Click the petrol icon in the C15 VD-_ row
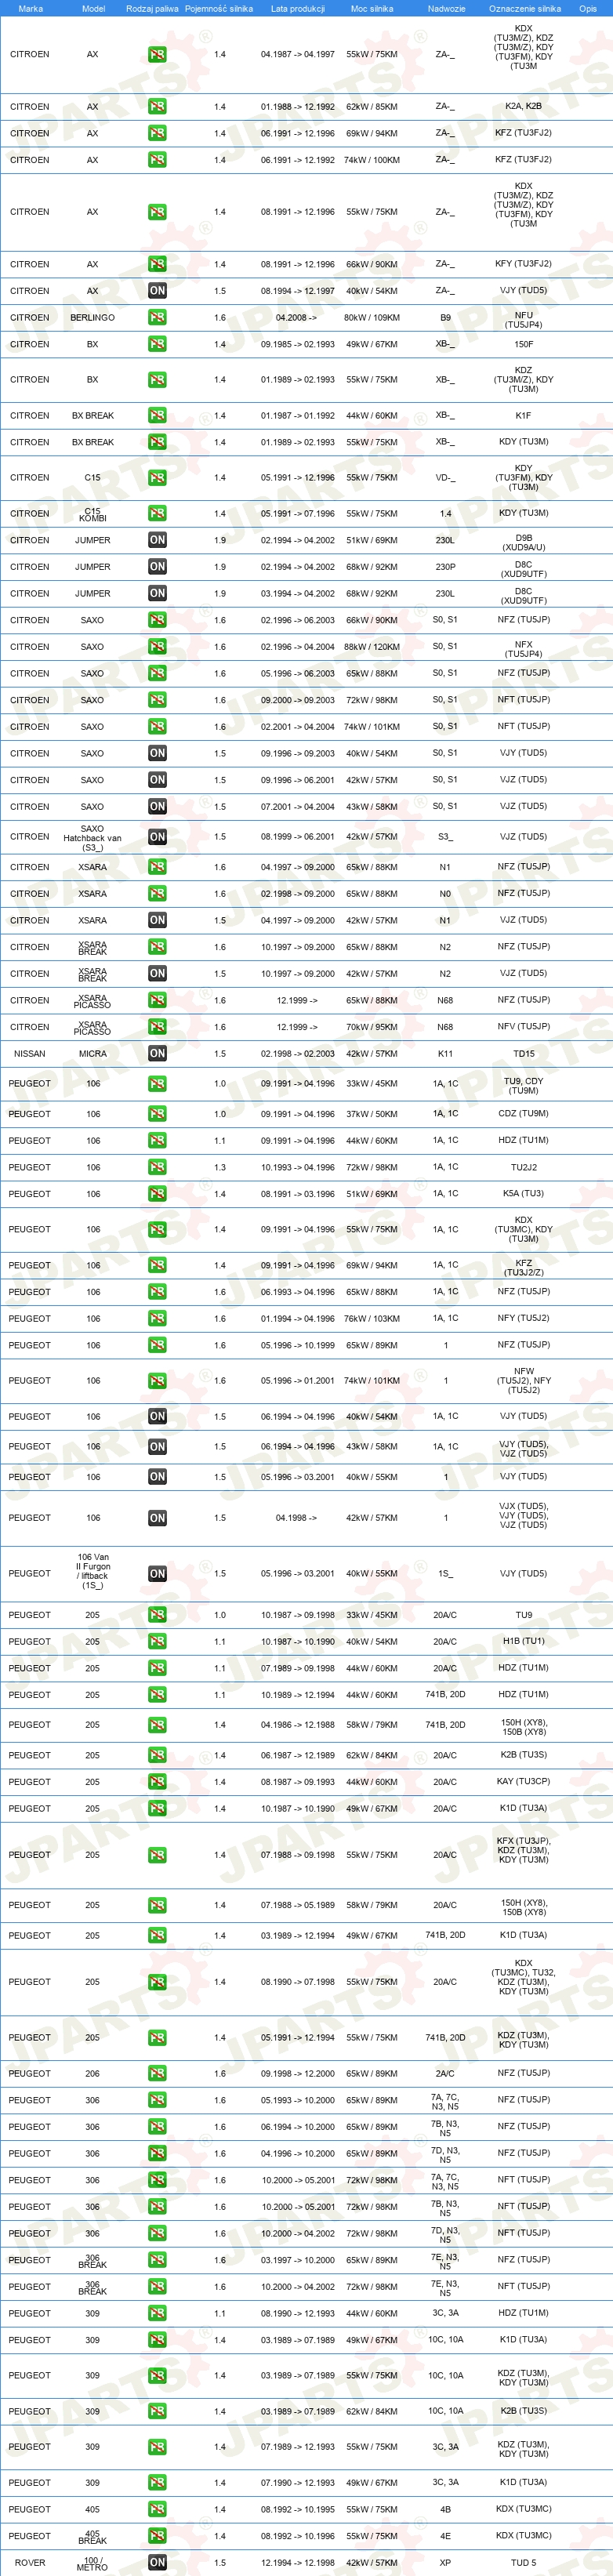Screen dimensions: 613x2576 (157, 478)
